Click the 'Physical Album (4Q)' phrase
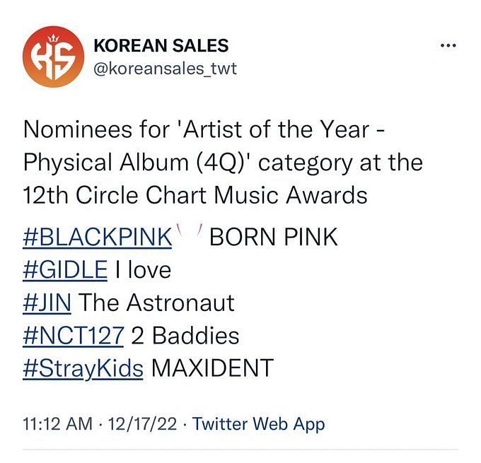The height and width of the screenshot is (463, 481). (137, 163)
